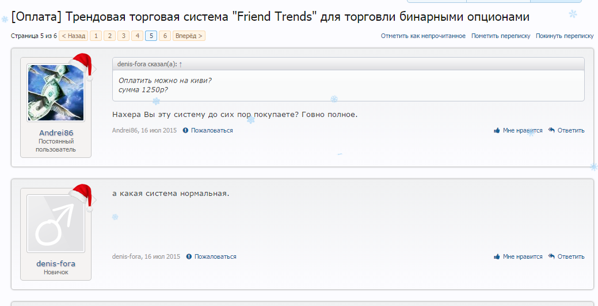
Task: Open page 6 of the thread
Action: coord(165,36)
